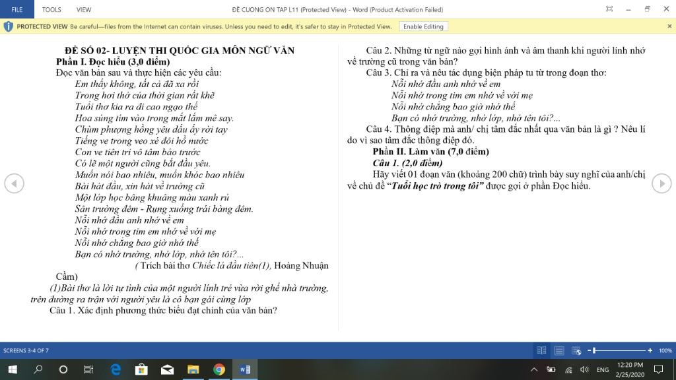
Task: Show hidden tray icons chevron
Action: coord(533,369)
